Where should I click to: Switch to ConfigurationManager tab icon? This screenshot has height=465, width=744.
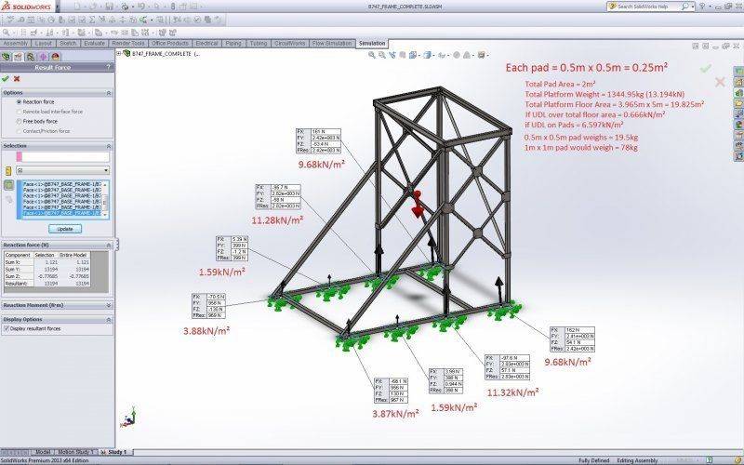pos(31,57)
